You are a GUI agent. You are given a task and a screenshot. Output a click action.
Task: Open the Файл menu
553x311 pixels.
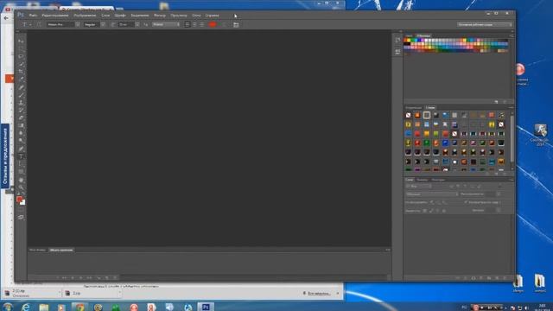(x=33, y=16)
